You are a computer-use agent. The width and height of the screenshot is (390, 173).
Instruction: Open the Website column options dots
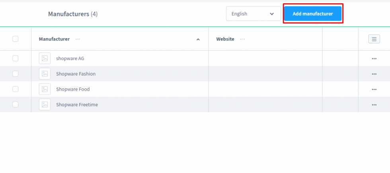coord(242,39)
